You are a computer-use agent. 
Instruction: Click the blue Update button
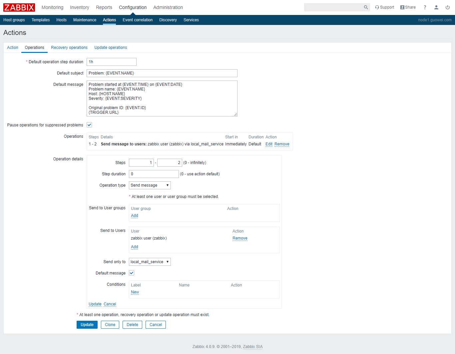[87, 325]
